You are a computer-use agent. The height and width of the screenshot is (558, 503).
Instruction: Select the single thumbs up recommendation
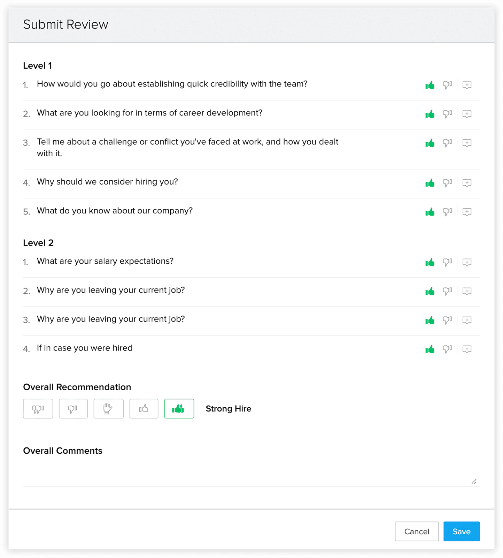tap(144, 408)
